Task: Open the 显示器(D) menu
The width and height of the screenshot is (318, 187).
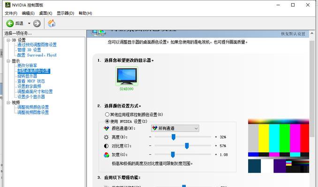Action: (65, 14)
